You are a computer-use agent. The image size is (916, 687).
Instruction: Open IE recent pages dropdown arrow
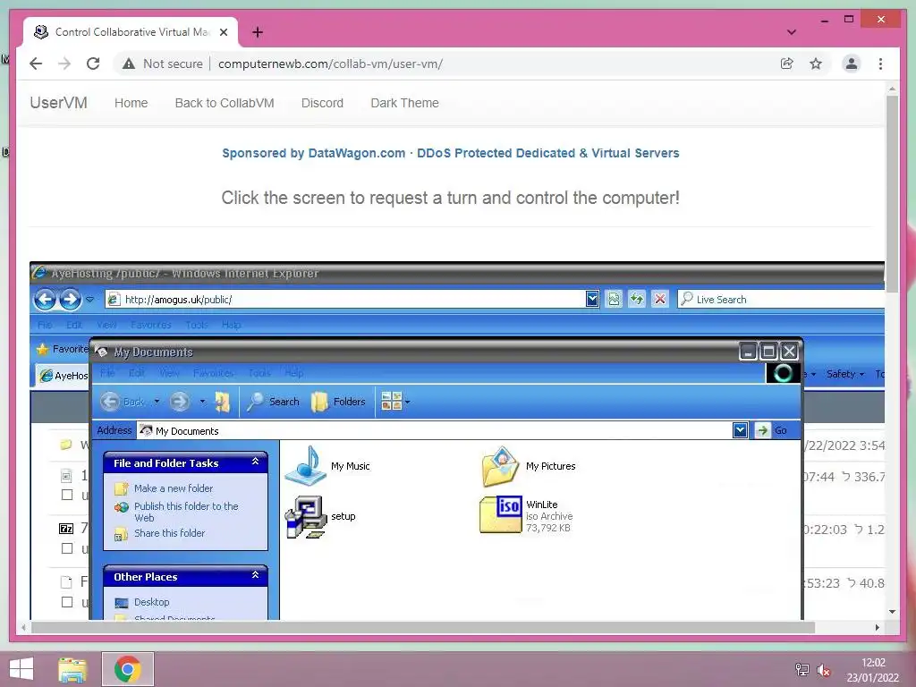click(x=89, y=300)
